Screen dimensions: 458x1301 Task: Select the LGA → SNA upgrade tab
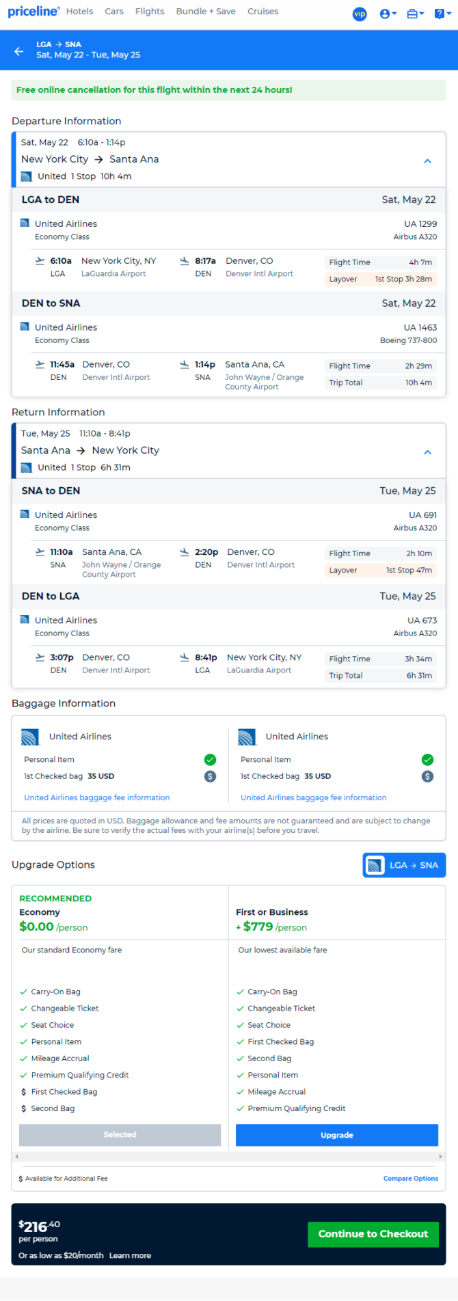coord(404,865)
